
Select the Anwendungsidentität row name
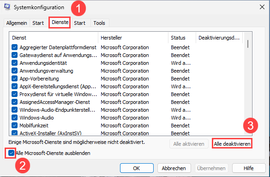click(x=43, y=63)
